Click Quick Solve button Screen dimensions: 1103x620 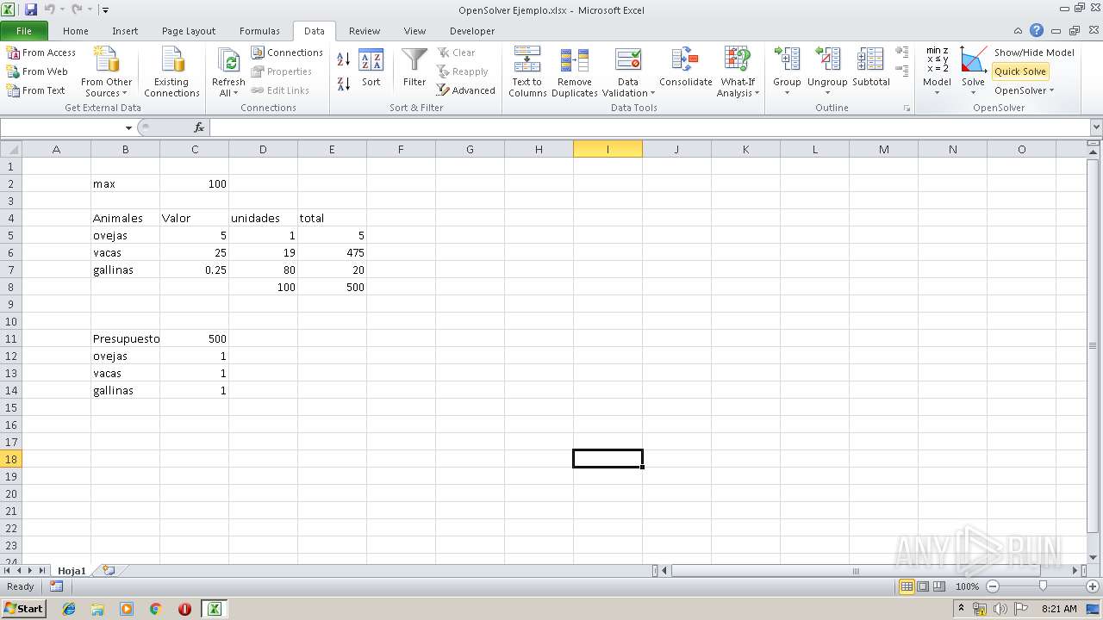click(x=1020, y=71)
